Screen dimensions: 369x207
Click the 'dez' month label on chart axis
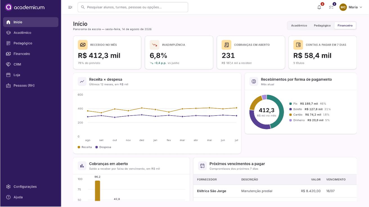[x=142, y=140]
